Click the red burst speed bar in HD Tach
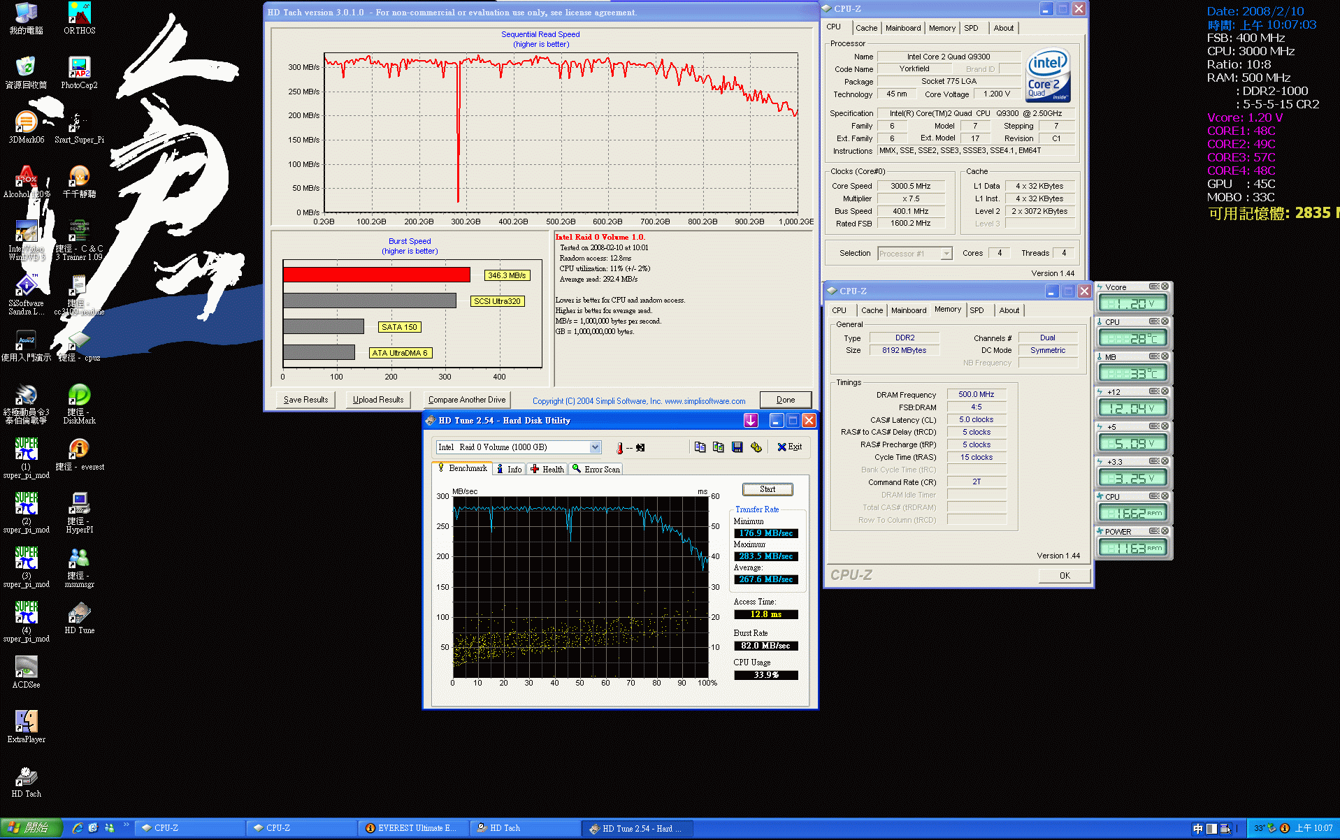This screenshot has width=1340, height=840. tap(376, 275)
